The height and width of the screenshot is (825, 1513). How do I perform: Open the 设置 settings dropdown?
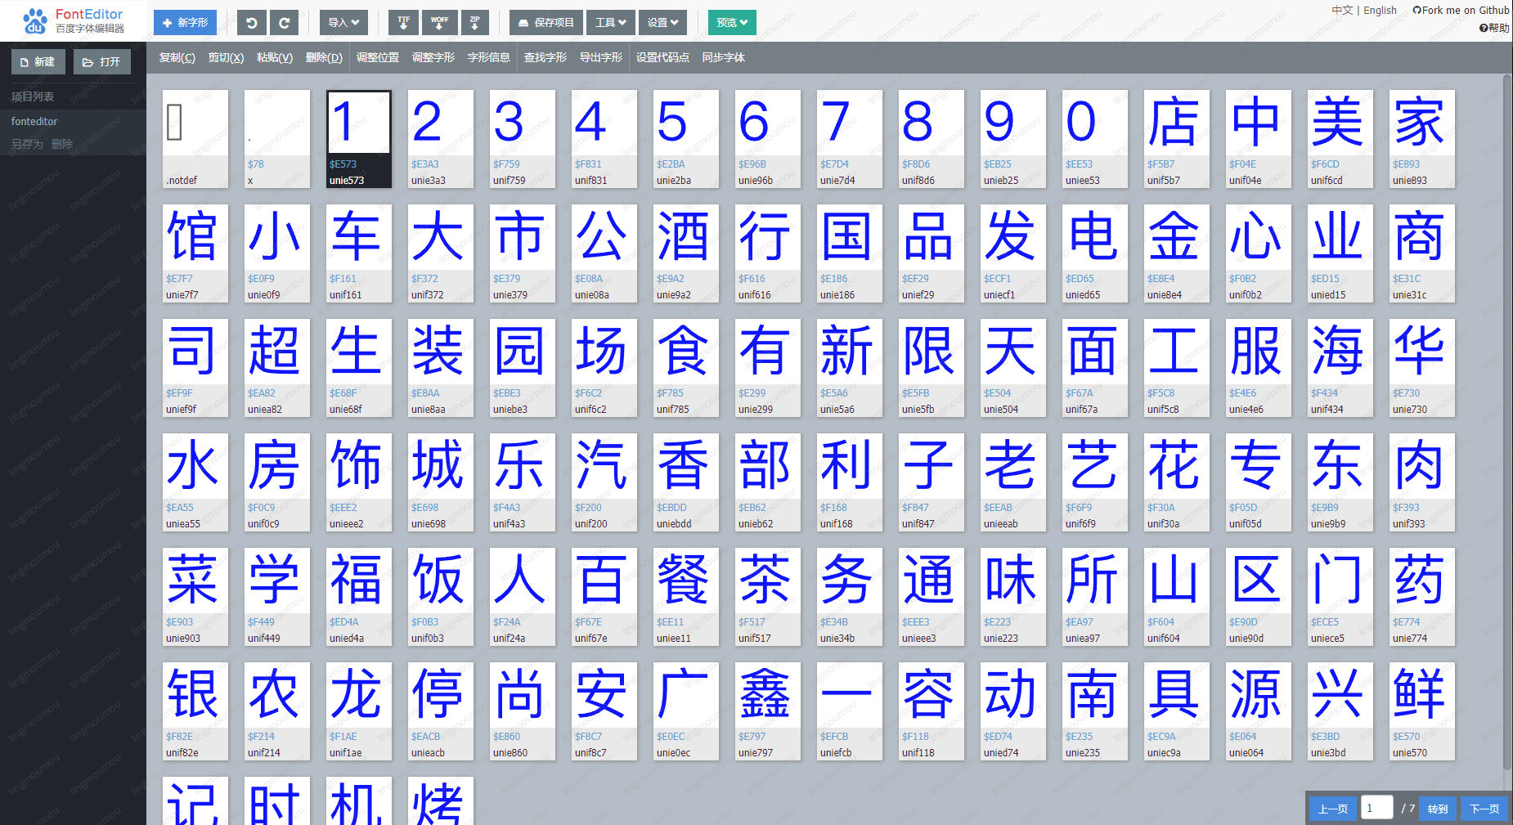pos(662,22)
